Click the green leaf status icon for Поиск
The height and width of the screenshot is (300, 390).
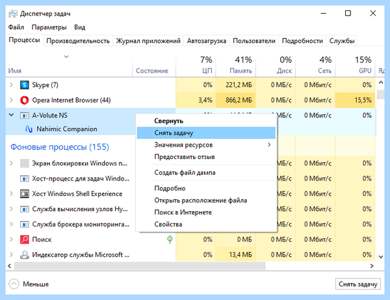tap(170, 240)
